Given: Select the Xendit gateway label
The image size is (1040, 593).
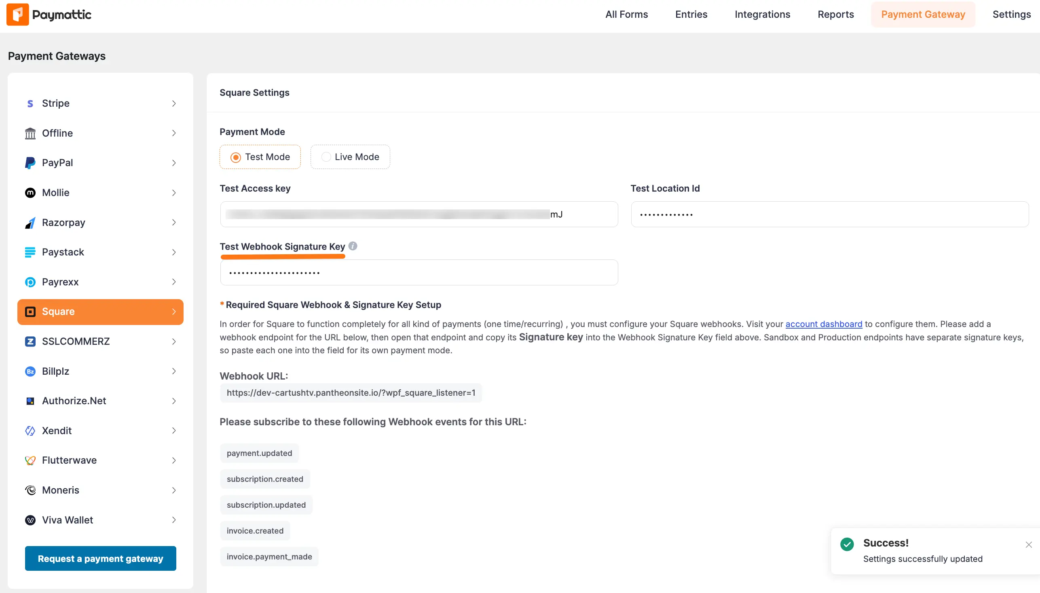Looking at the screenshot, I should 57,431.
